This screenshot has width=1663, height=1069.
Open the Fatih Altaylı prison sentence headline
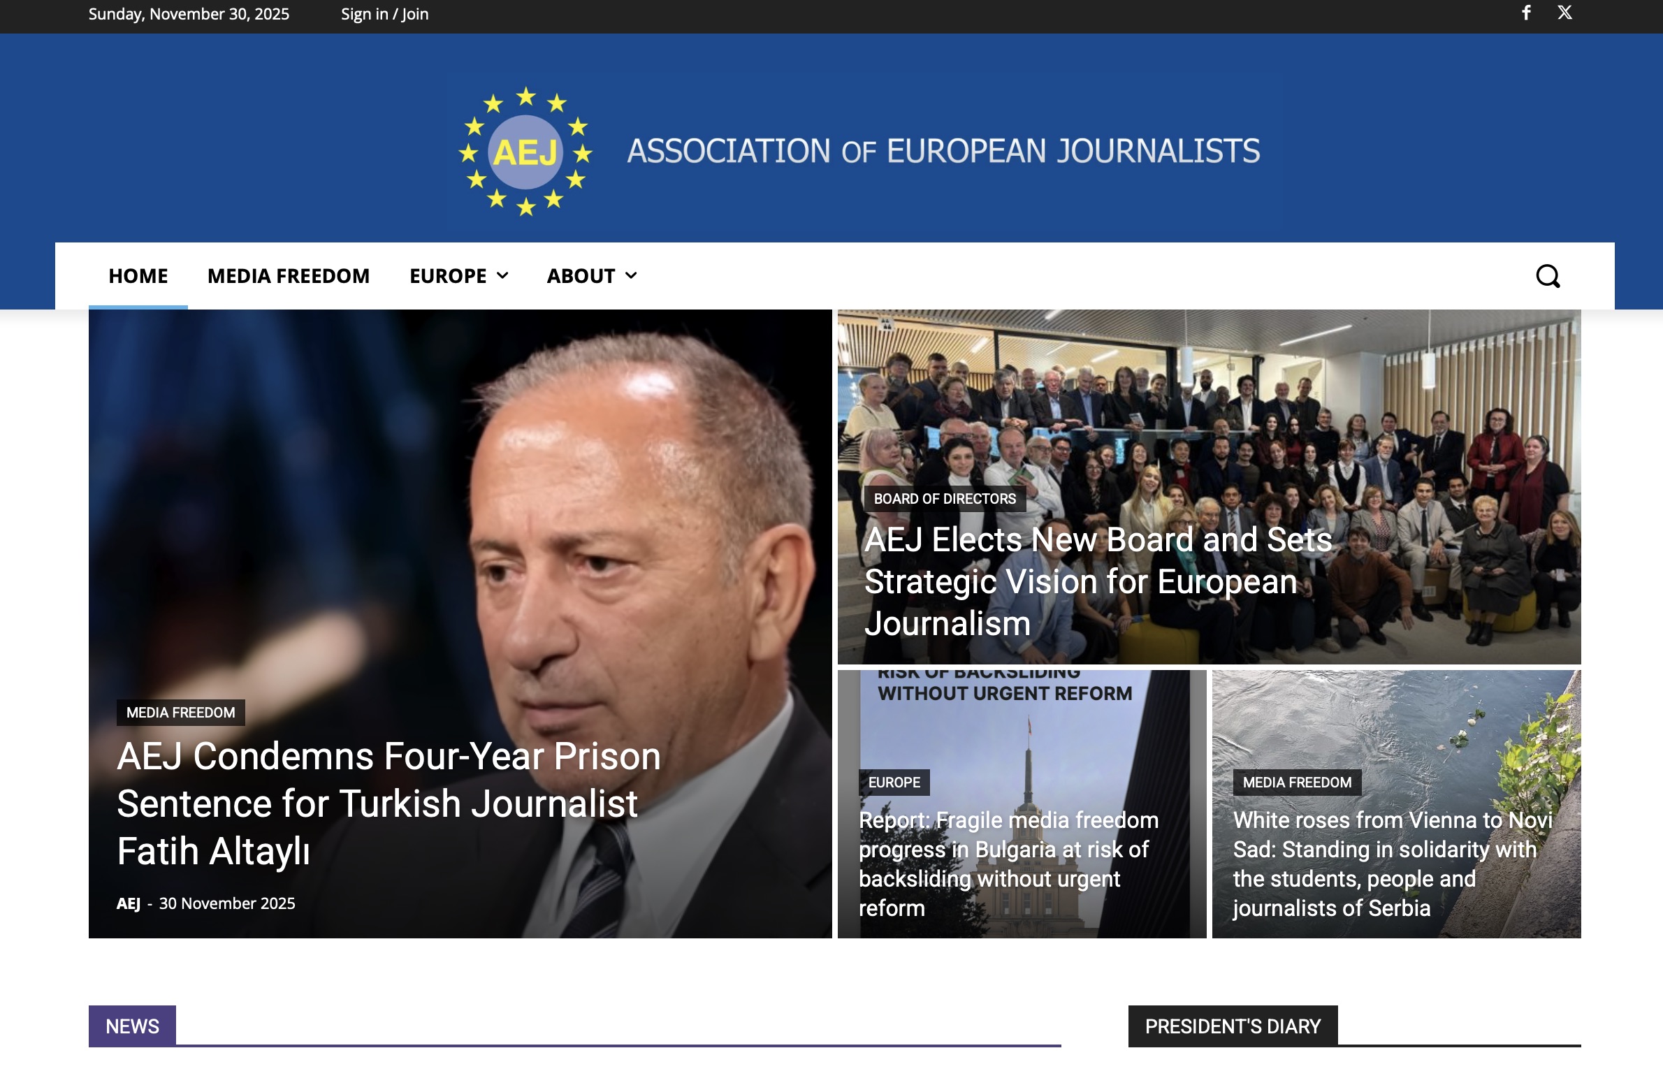tap(388, 803)
